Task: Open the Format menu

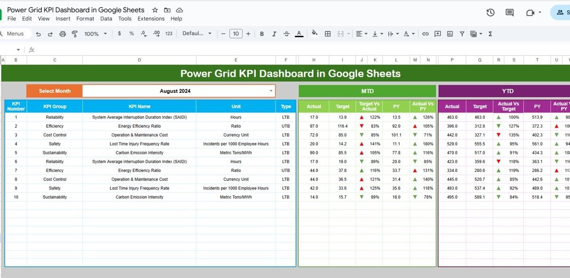Action: pyautogui.click(x=85, y=19)
